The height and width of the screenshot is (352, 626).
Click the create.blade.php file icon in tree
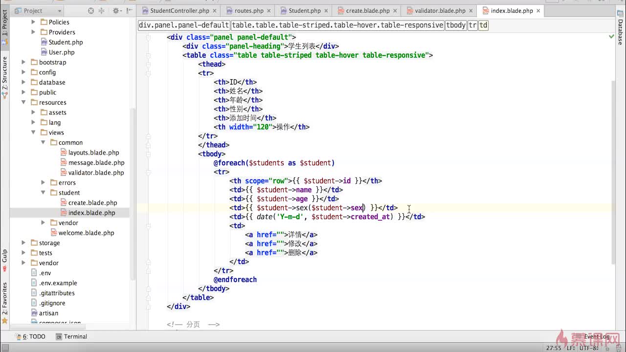[64, 202]
